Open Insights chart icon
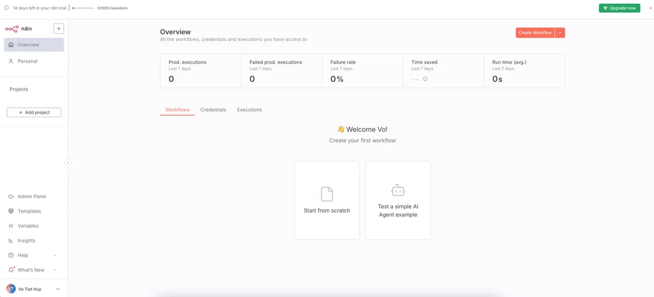Image resolution: width=654 pixels, height=297 pixels. [11, 240]
